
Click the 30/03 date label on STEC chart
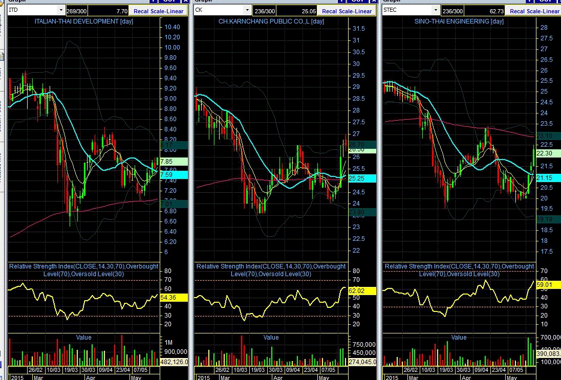tap(463, 370)
